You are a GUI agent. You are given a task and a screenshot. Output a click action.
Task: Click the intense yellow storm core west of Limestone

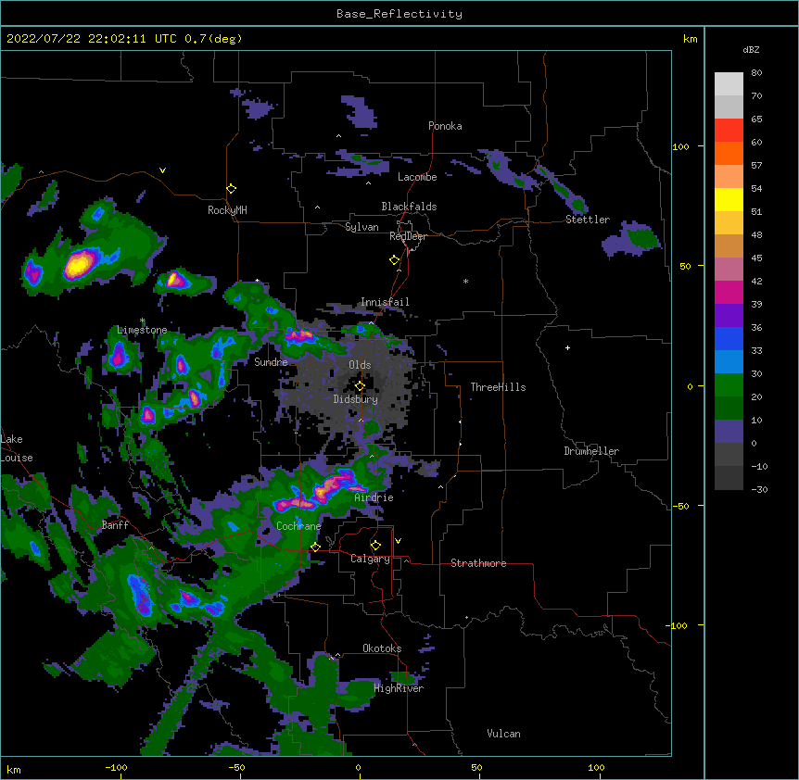click(x=78, y=265)
